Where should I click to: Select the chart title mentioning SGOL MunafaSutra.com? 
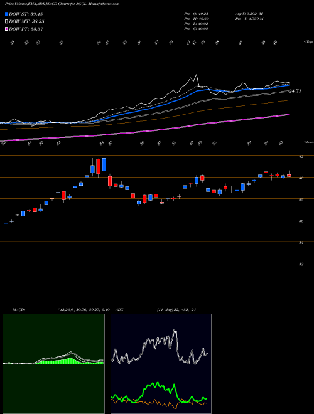tap(62, 4)
